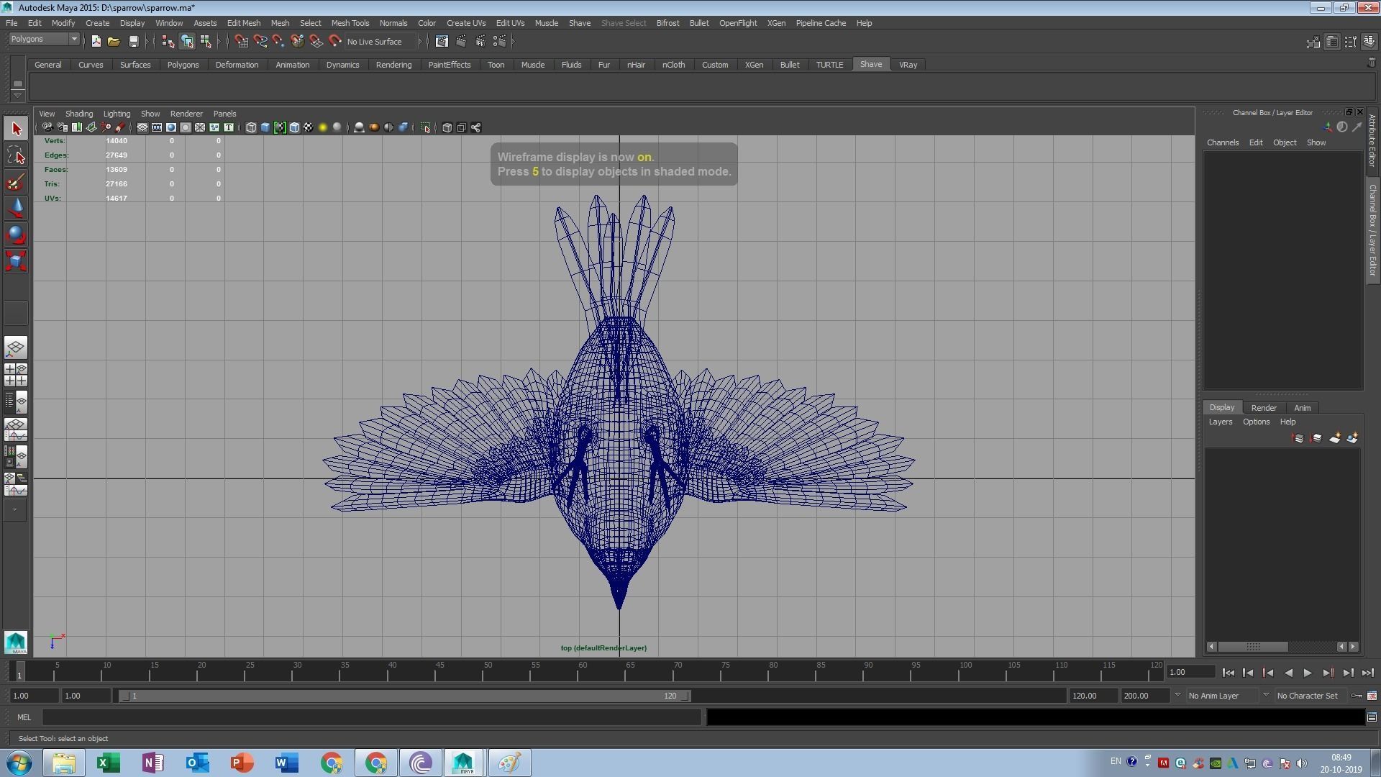1381x777 pixels.
Task: Create a new empty layer icon
Action: point(1335,438)
